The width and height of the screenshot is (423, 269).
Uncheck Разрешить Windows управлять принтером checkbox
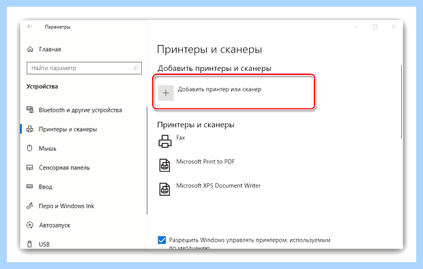(162, 240)
